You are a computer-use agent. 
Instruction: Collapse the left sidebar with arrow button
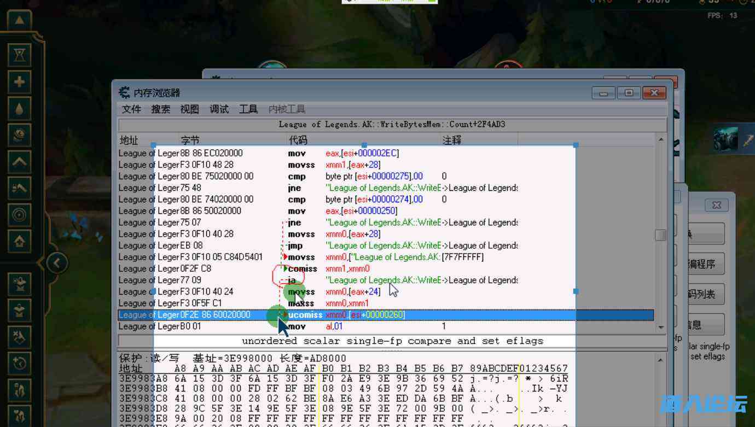(x=56, y=263)
